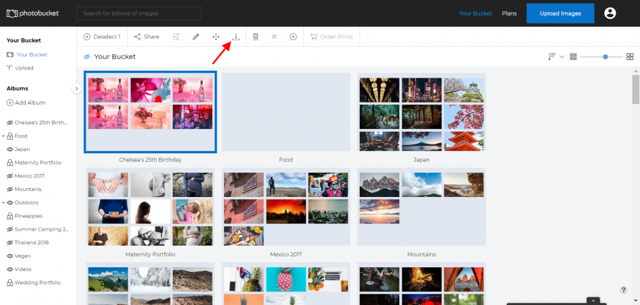This screenshot has width=640, height=305.
Task: Toggle hidden-eye icon beside Mountains
Action: [x=10, y=189]
